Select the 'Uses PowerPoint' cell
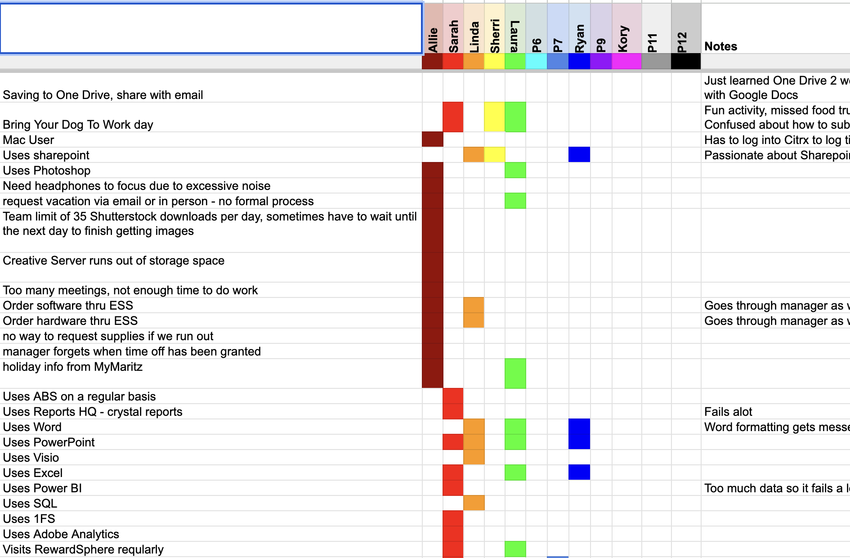Viewport: 850px width, 558px height. [x=211, y=442]
